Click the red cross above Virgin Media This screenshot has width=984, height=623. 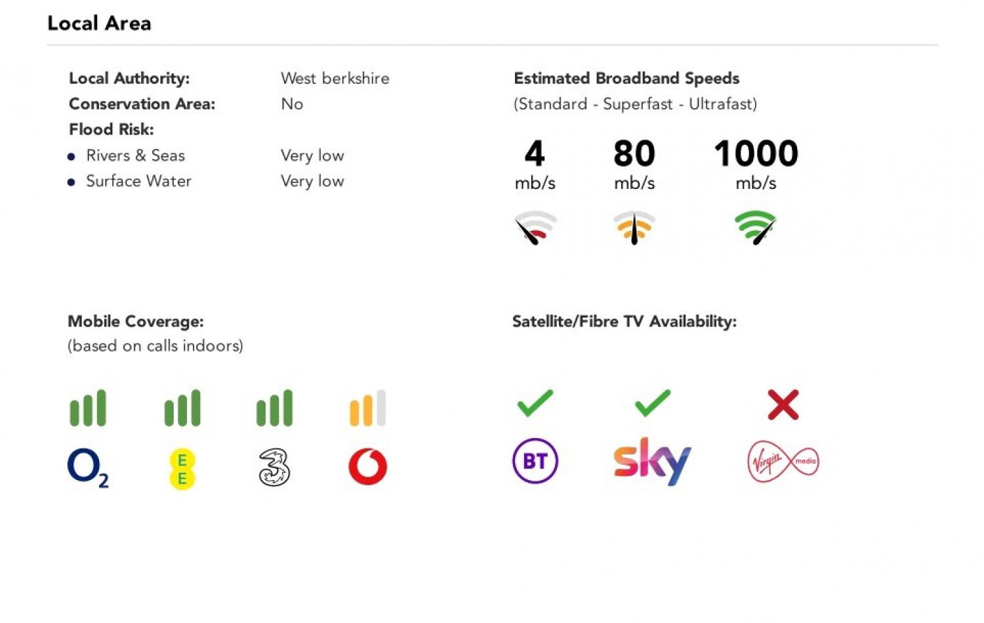tap(783, 404)
